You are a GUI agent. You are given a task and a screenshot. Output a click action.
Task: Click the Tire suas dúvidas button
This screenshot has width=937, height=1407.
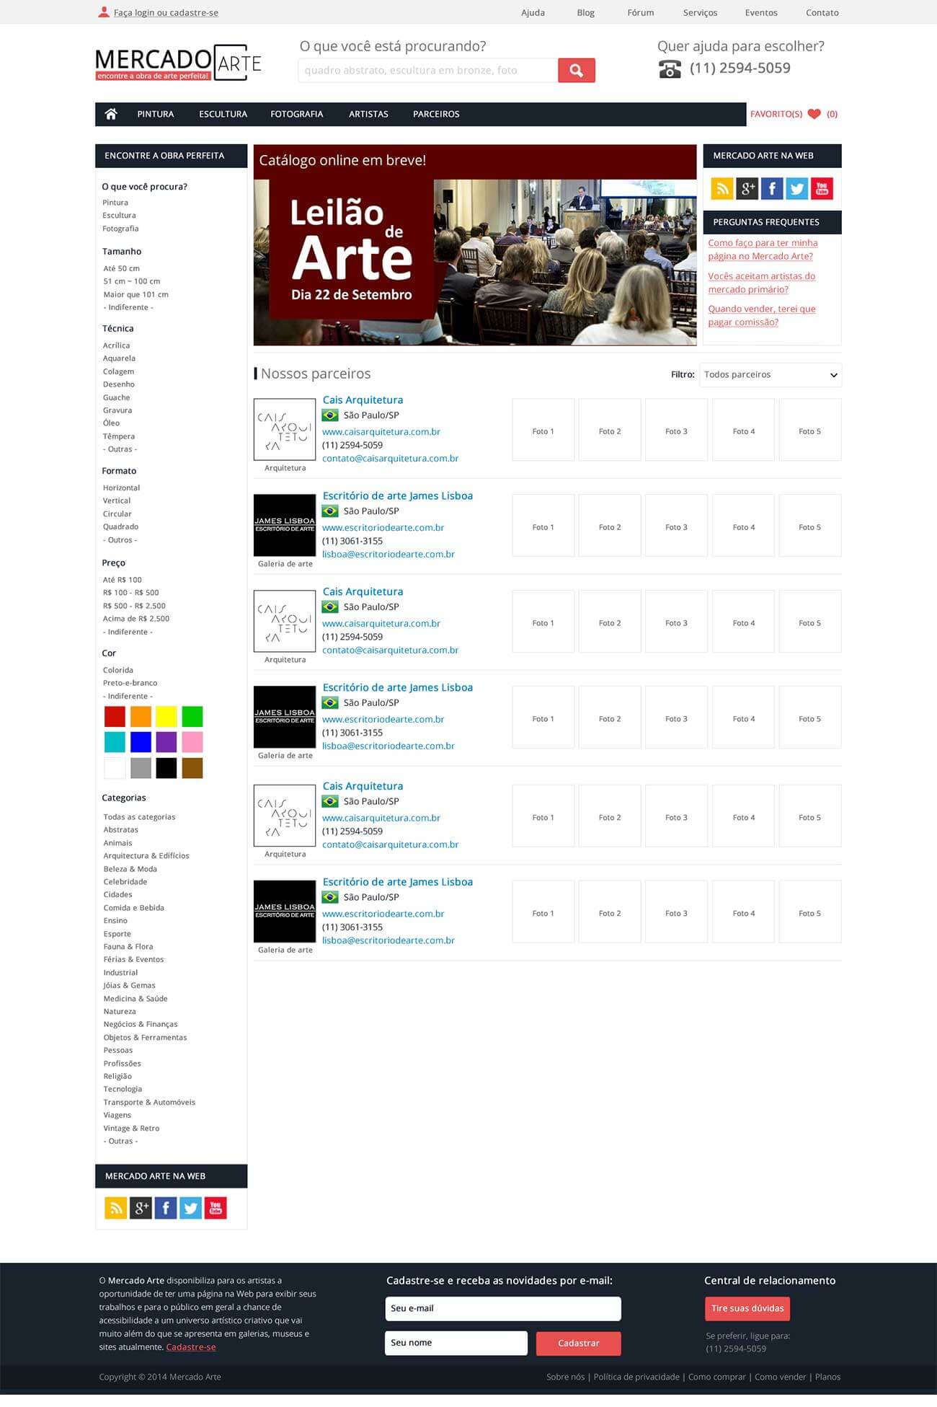[x=747, y=1308]
